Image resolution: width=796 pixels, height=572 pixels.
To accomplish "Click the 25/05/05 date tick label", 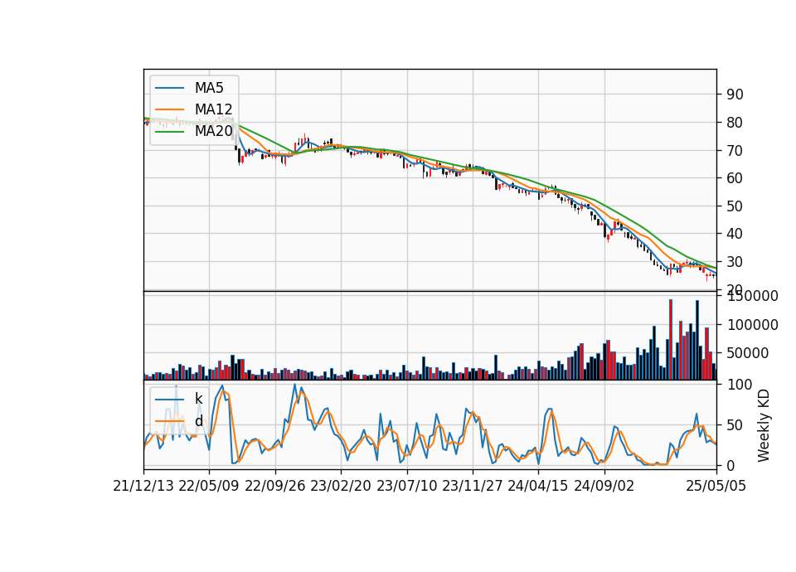I will click(716, 486).
